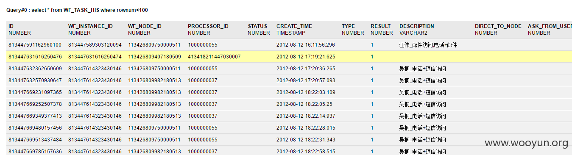Select the DIRECT_TO_NODE column header
The height and width of the screenshot is (155, 572).
pos(498,26)
